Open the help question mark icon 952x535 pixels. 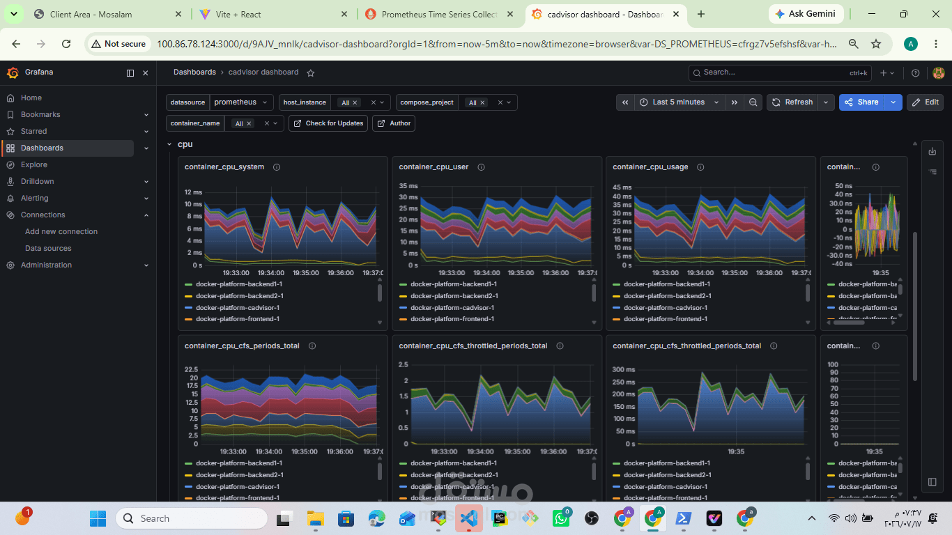point(916,73)
